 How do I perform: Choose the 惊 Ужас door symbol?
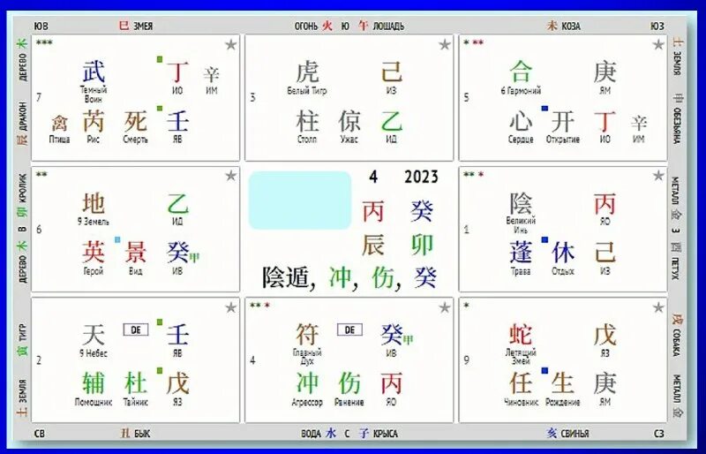[x=349, y=122]
